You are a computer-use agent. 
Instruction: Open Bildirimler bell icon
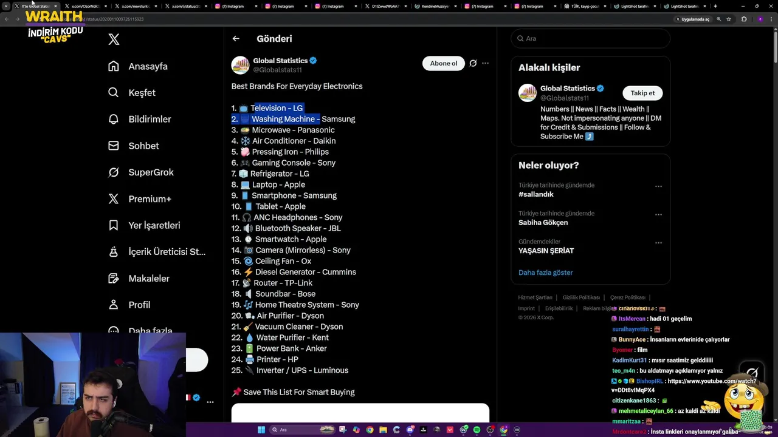point(114,119)
